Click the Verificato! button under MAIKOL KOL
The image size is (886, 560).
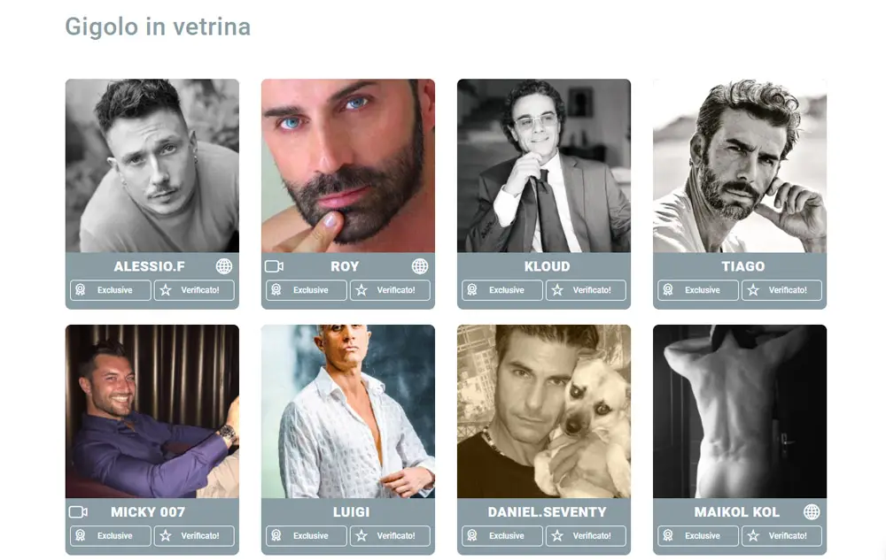(x=782, y=536)
